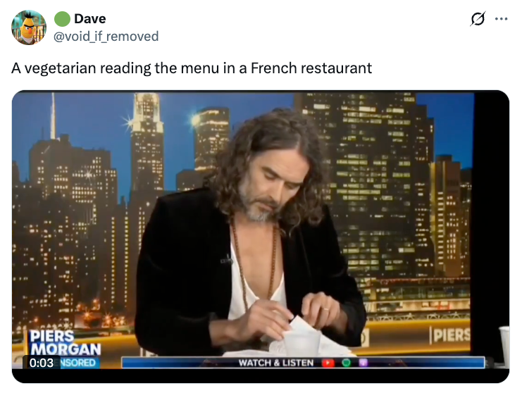Click the lapel microphone on the jacket

[227, 260]
